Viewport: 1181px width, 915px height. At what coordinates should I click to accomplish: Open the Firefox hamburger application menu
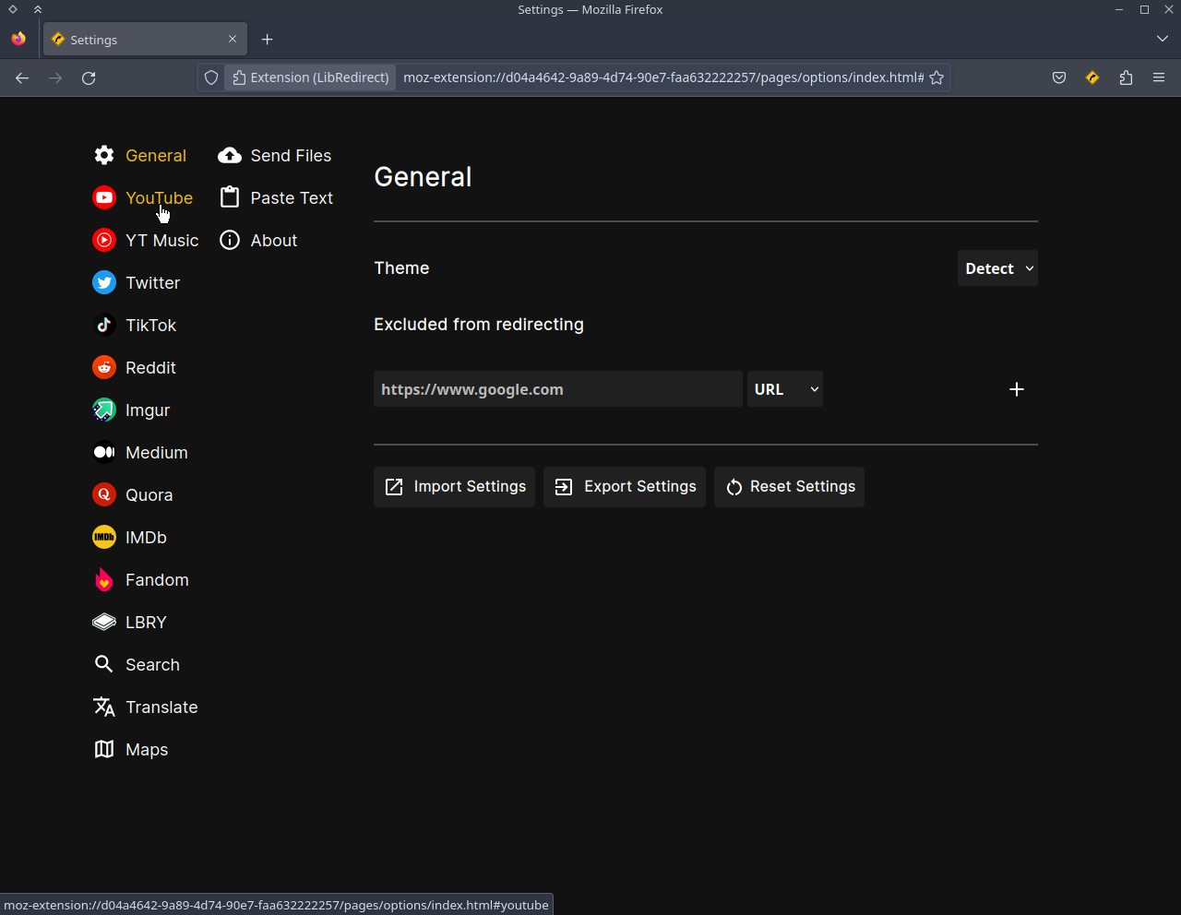tap(1159, 77)
